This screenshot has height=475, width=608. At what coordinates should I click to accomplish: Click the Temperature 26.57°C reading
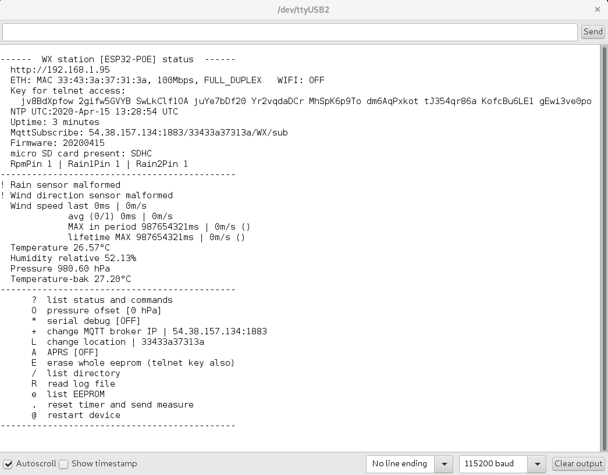(x=60, y=248)
